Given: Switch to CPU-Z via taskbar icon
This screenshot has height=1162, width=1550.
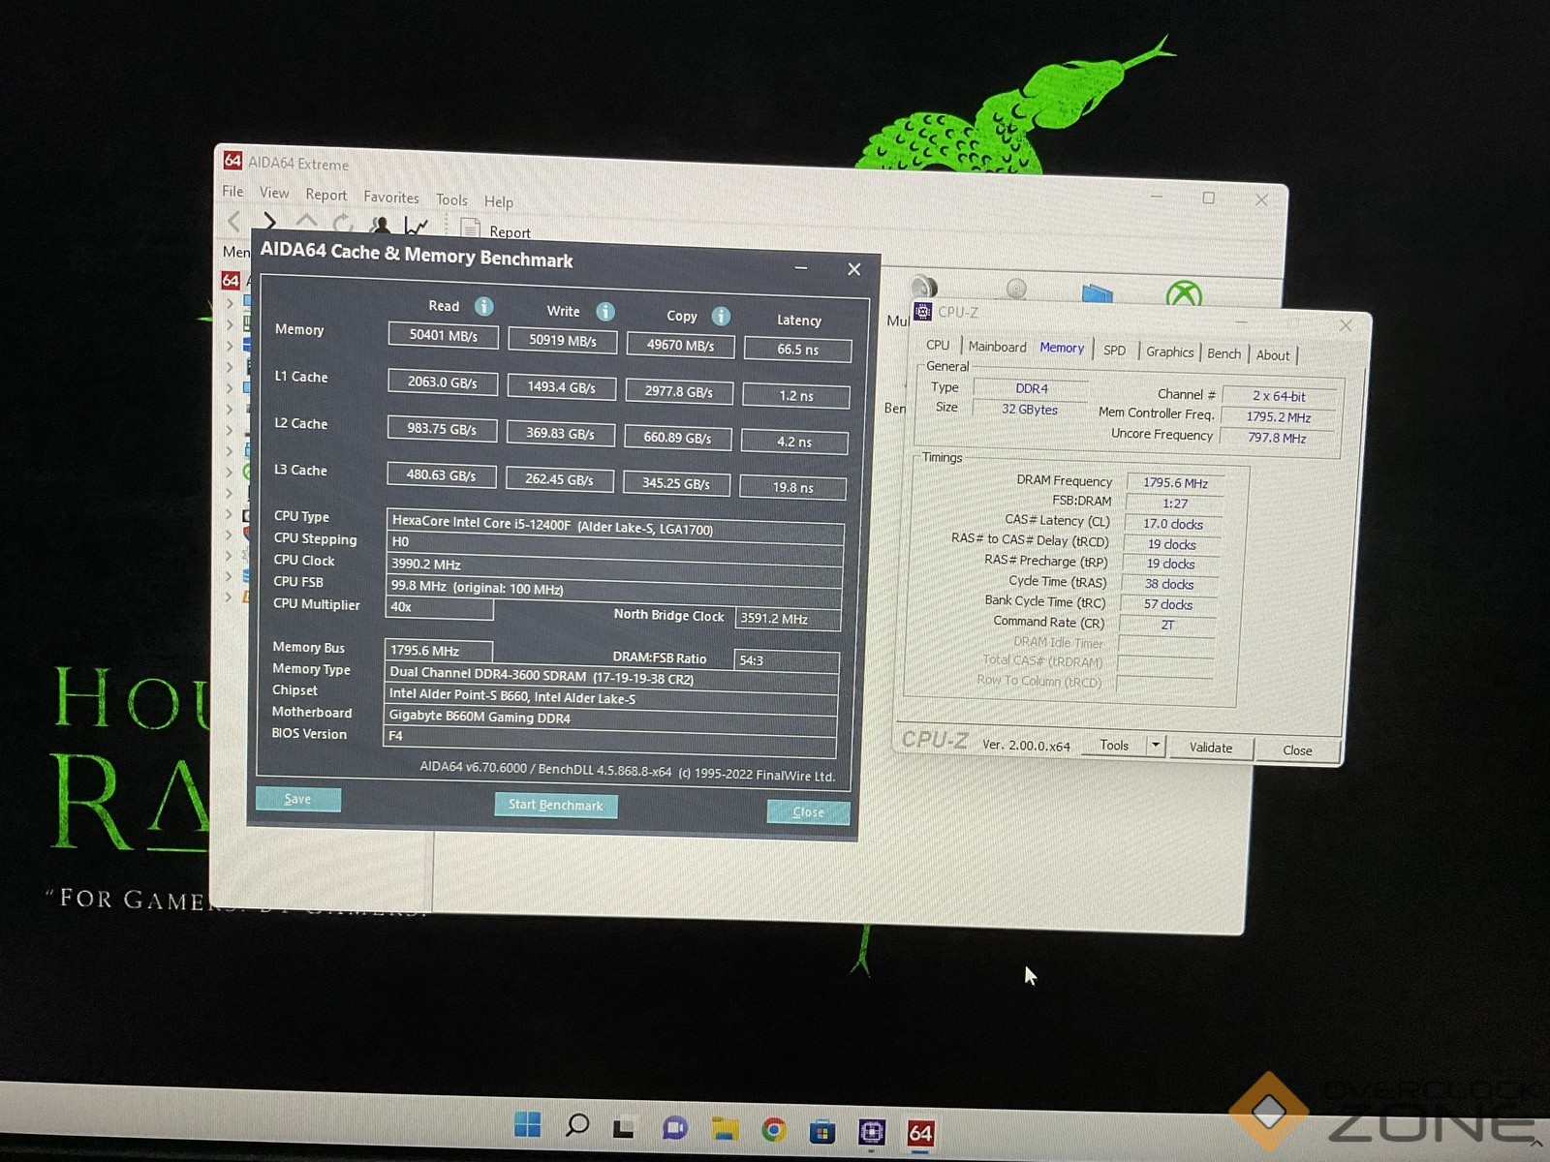Looking at the screenshot, I should point(872,1132).
